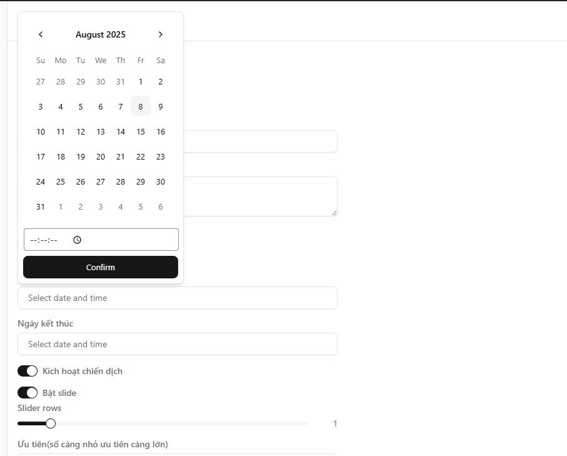The height and width of the screenshot is (456, 567).
Task: Open the Ngày kết thúc date picker
Action: click(178, 344)
